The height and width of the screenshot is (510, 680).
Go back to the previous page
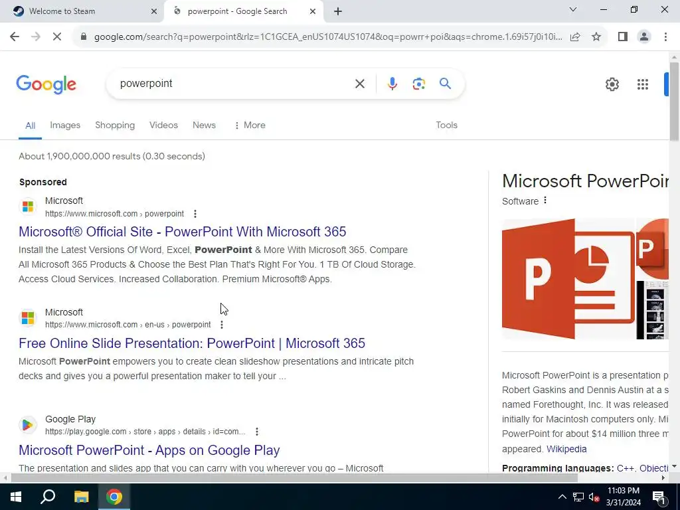15,37
